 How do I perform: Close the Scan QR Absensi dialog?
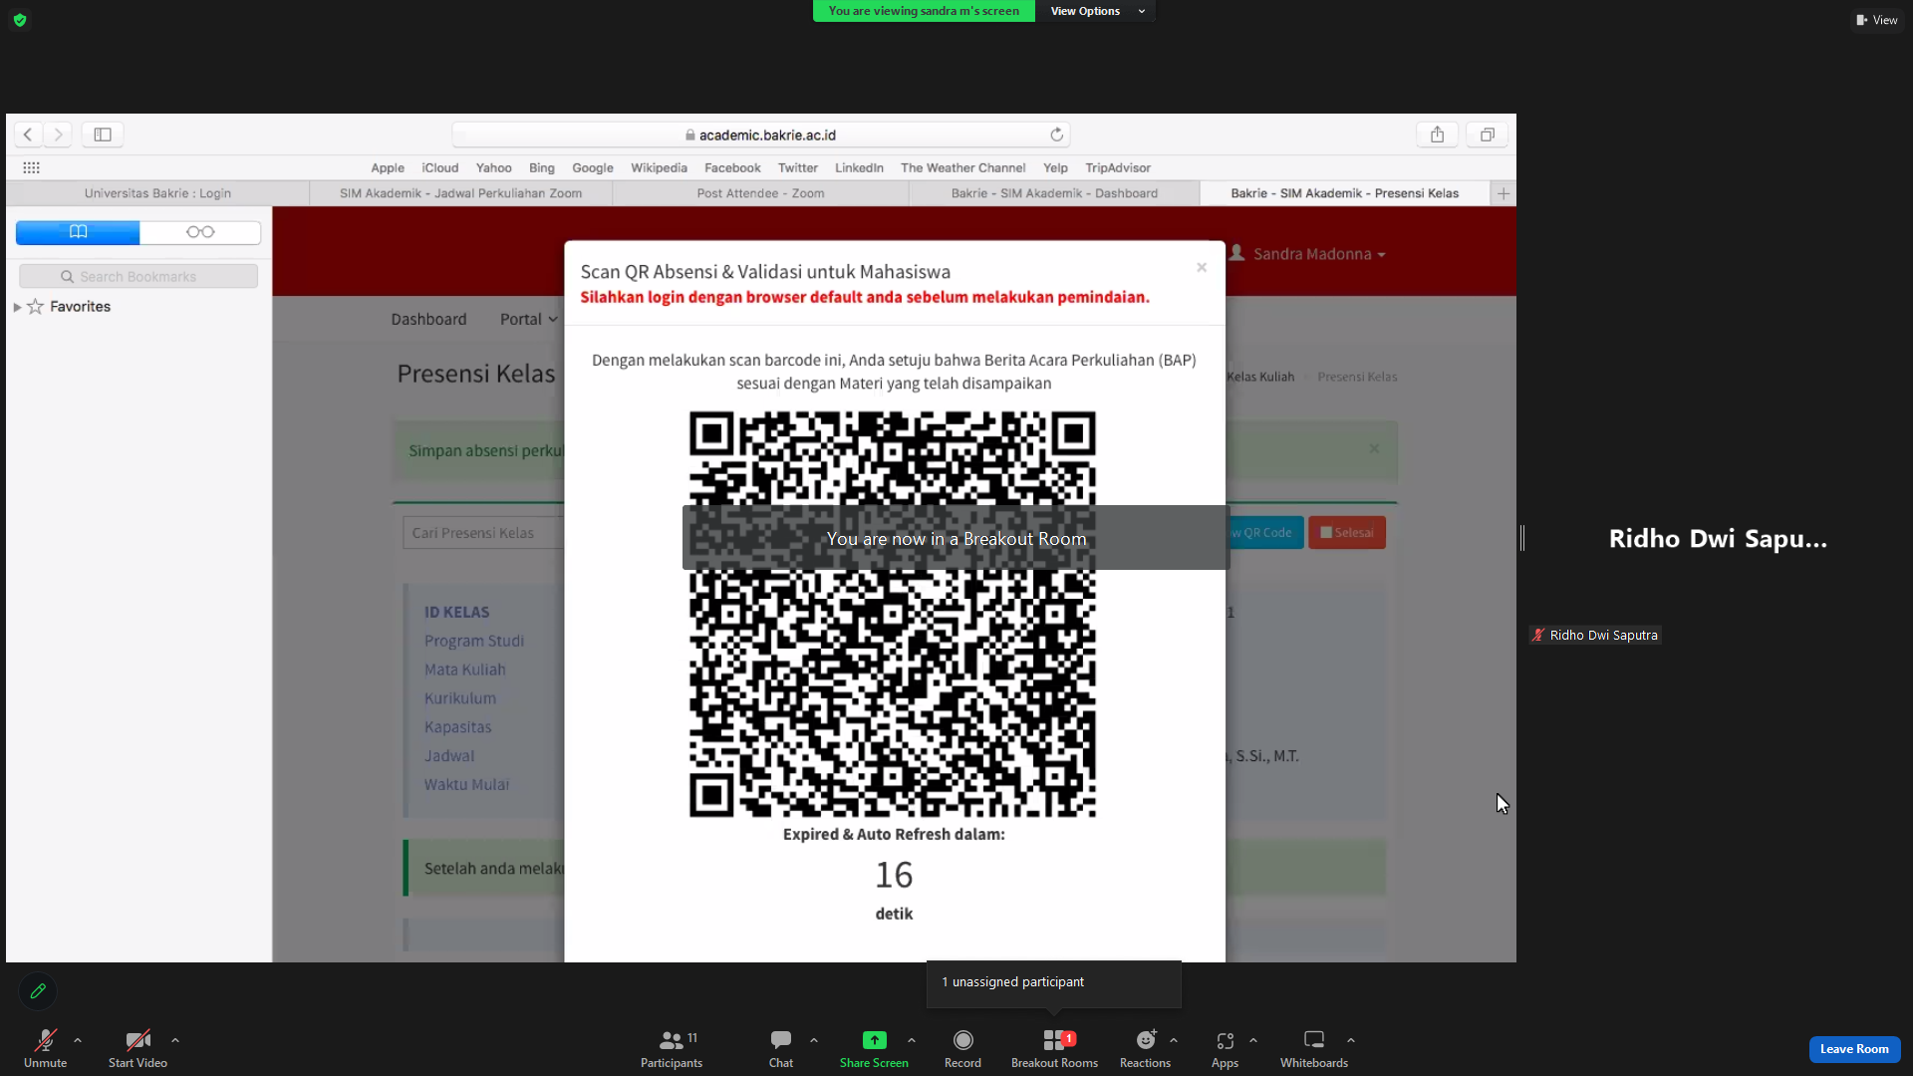click(x=1202, y=267)
